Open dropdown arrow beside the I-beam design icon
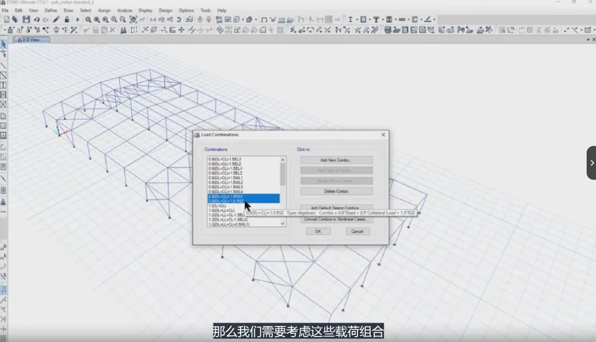The height and width of the screenshot is (342, 596). [356, 19]
